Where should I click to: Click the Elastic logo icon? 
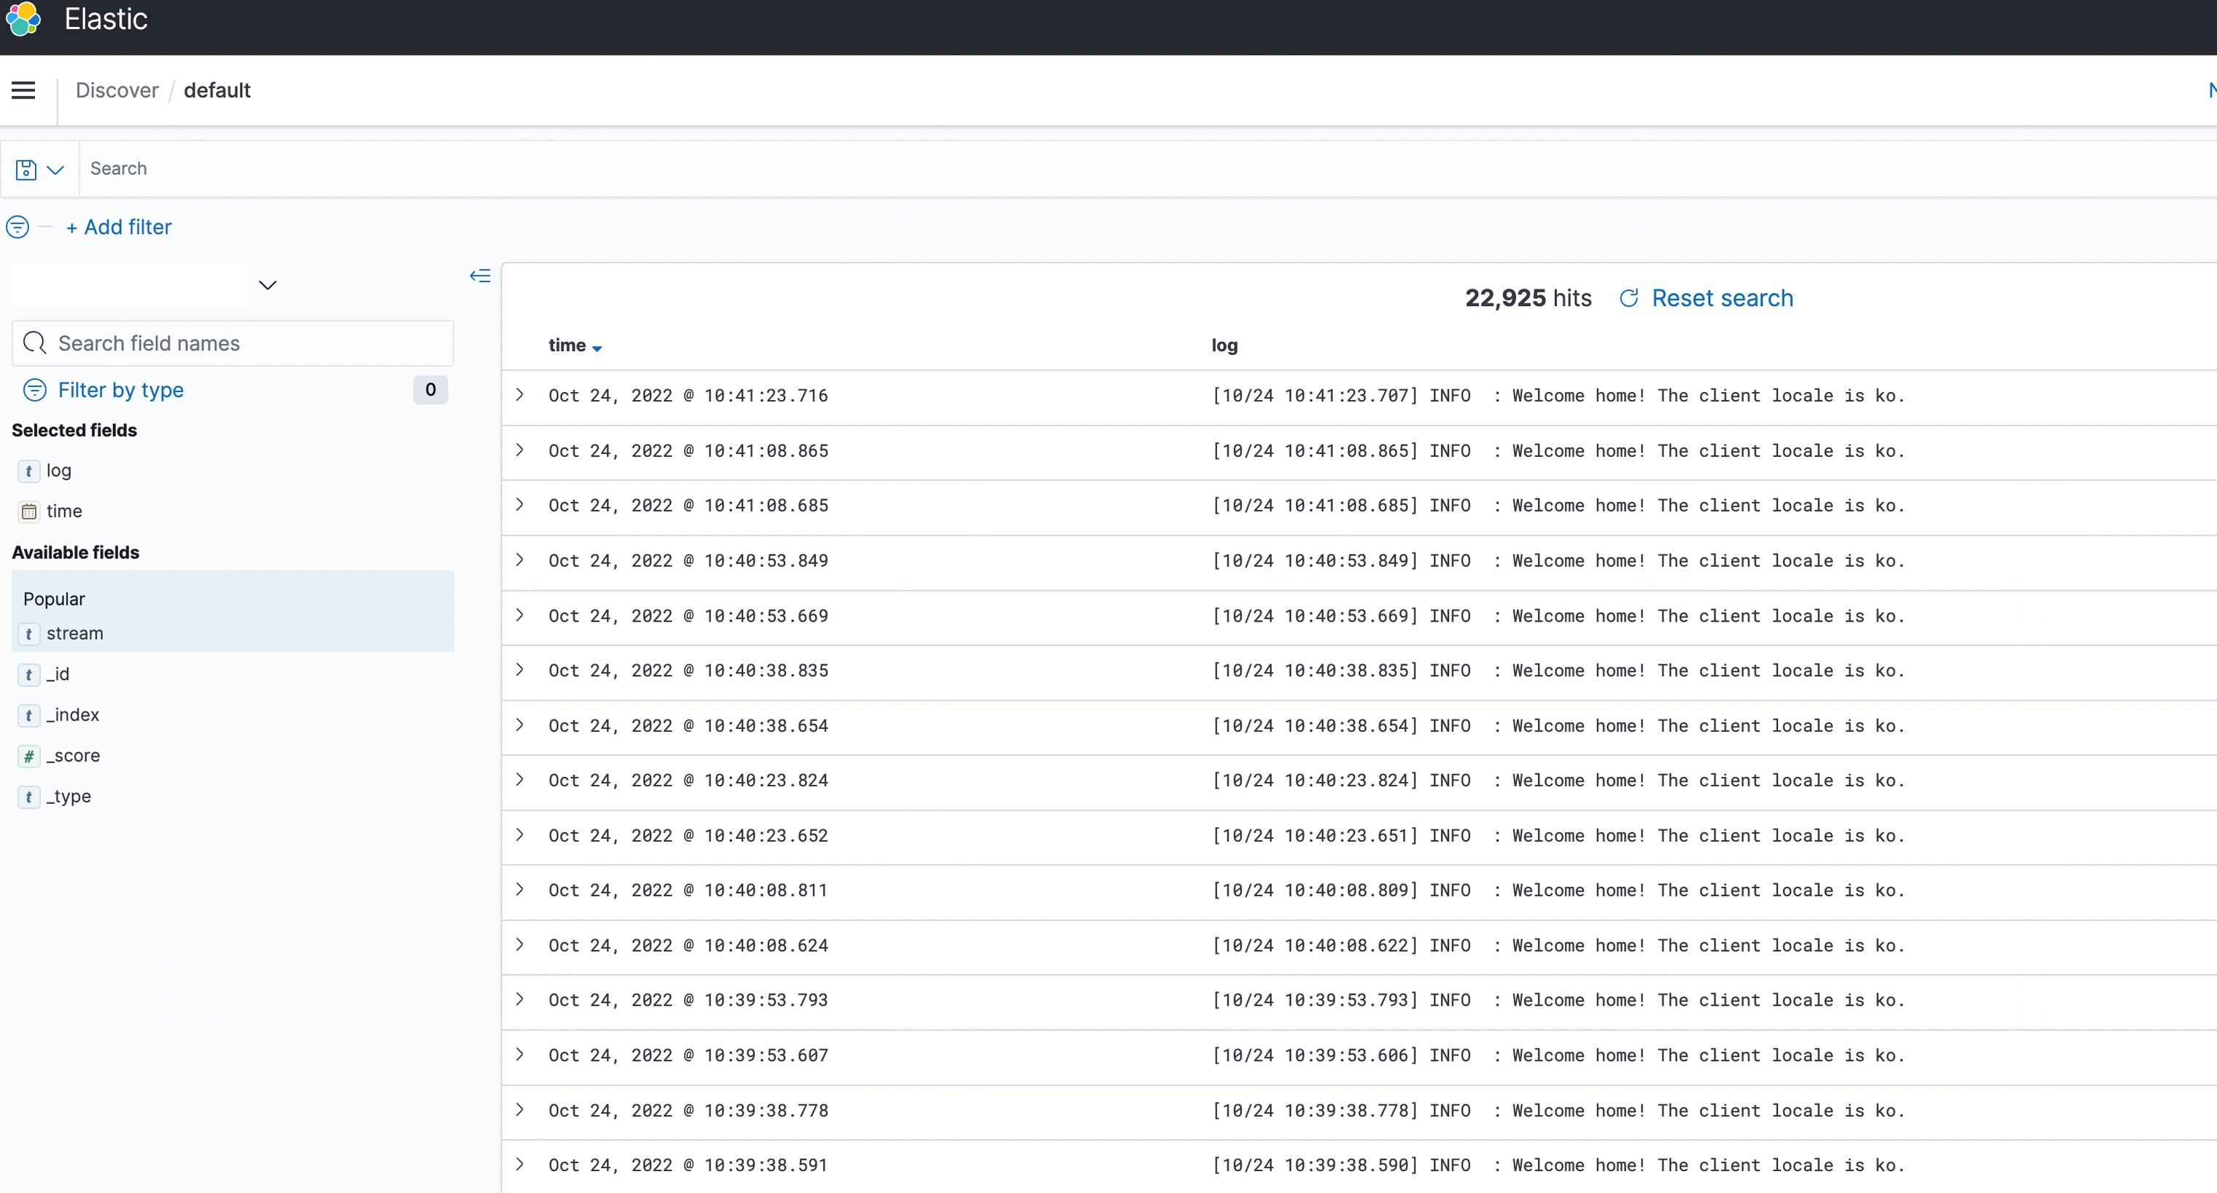(23, 19)
